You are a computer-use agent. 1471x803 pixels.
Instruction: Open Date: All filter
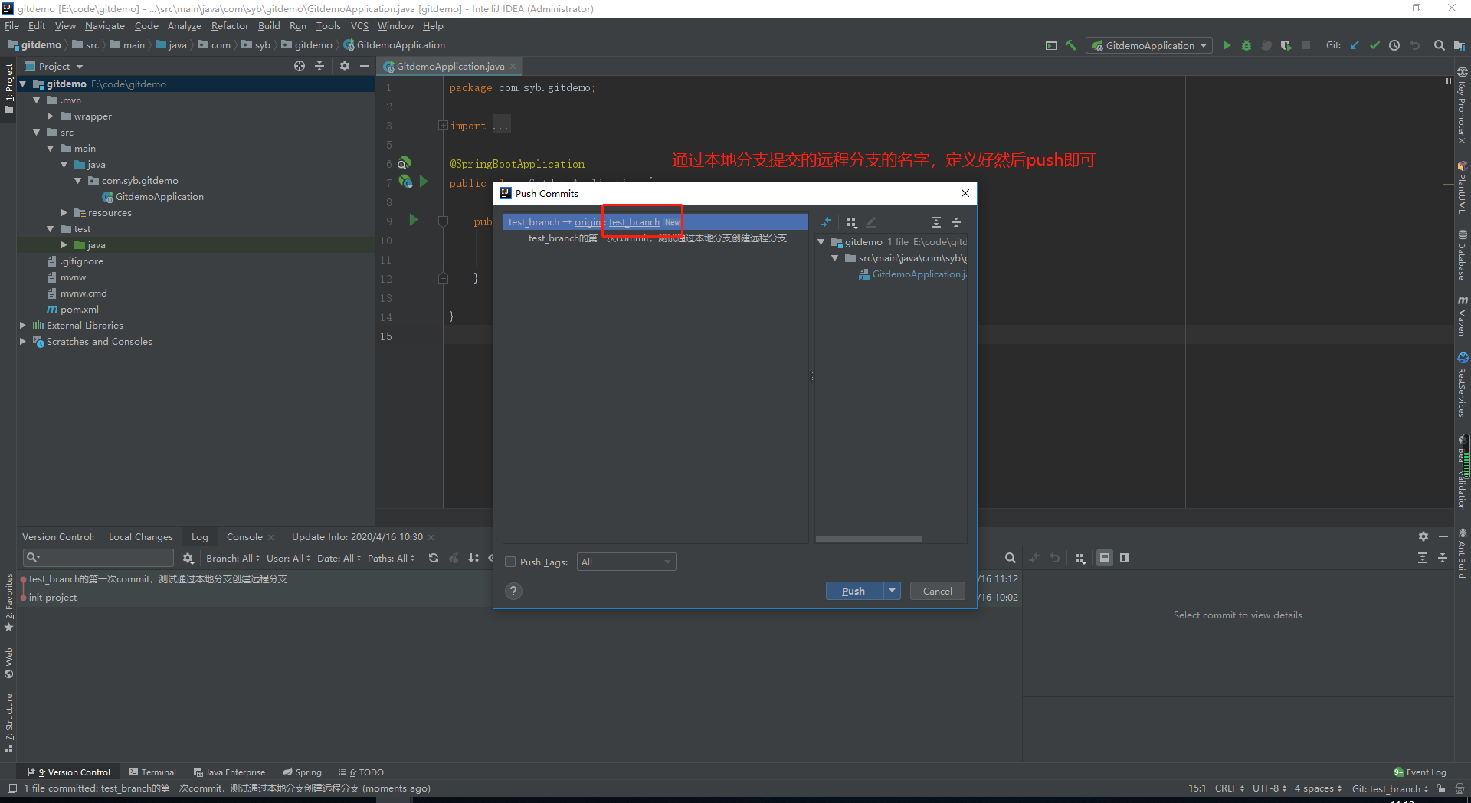(x=339, y=558)
